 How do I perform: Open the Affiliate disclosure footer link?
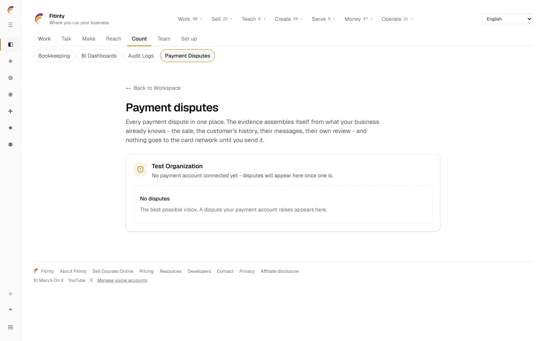point(280,271)
